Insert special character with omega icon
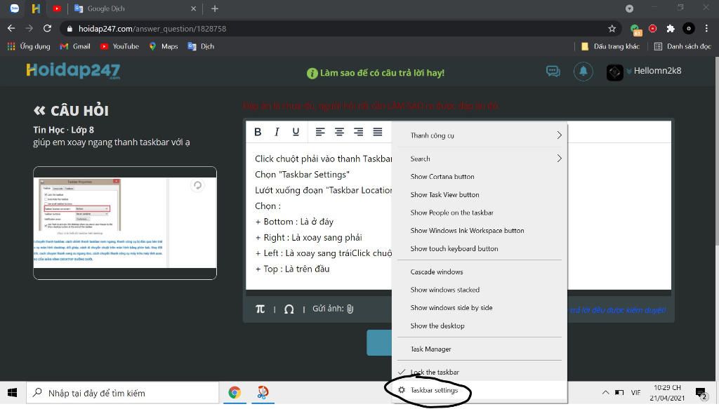 pos(289,309)
